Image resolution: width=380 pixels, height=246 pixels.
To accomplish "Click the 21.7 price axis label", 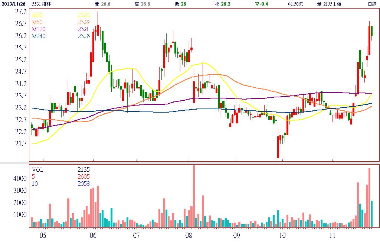I will coord(20,143).
